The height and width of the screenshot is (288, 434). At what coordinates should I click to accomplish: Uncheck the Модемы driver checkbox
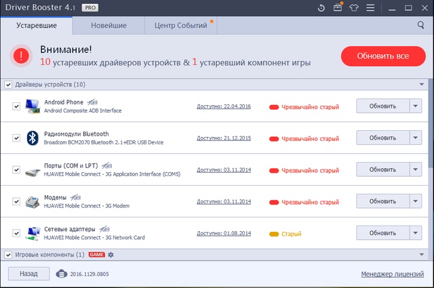click(x=16, y=201)
